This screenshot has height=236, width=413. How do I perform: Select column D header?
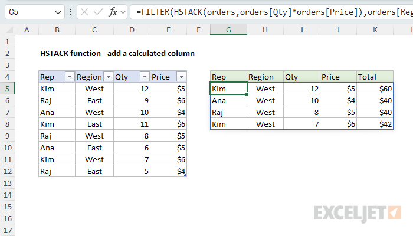pyautogui.click(x=132, y=29)
